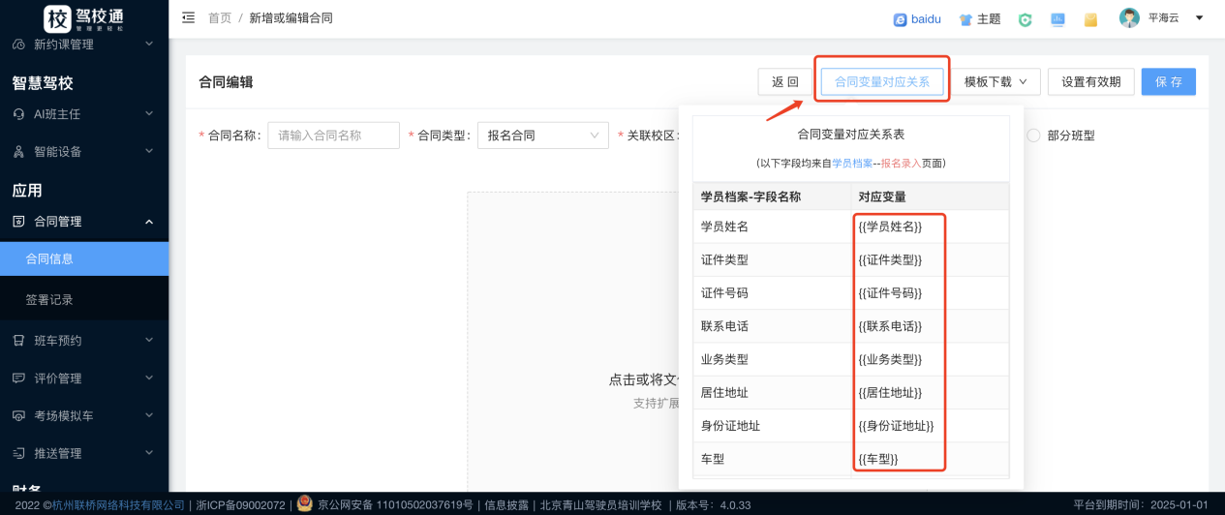The height and width of the screenshot is (515, 1225).
Task: Click the police badge icon in footer
Action: coord(305,504)
